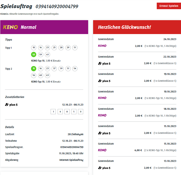The image size is (181, 175).
Task: Click number 28 in Tipp 1
Action: pyautogui.click(x=61, y=47)
